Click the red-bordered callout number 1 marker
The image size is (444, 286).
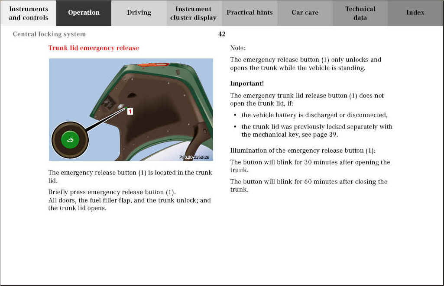[130, 112]
